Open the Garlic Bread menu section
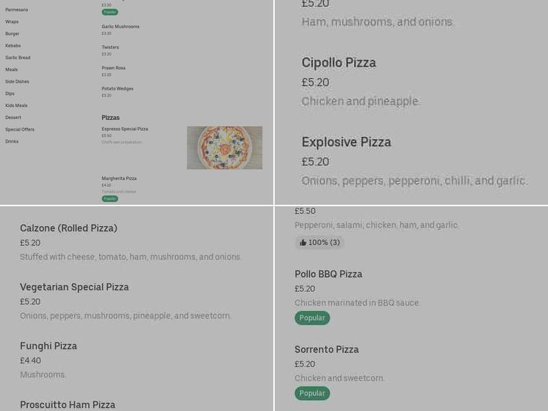Screen dimensions: 548x411 click(x=18, y=57)
